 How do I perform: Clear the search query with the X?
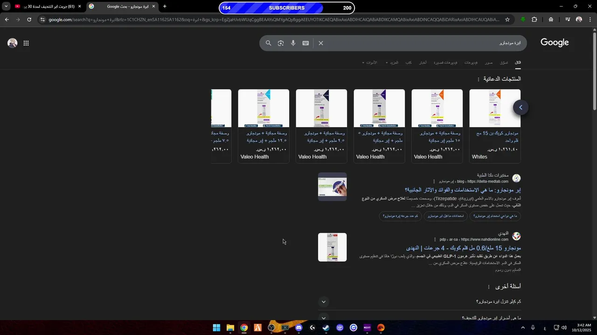321,43
